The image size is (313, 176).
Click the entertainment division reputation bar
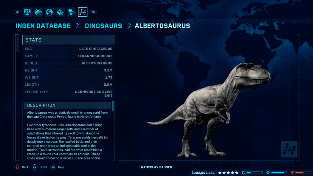click(x=279, y=173)
